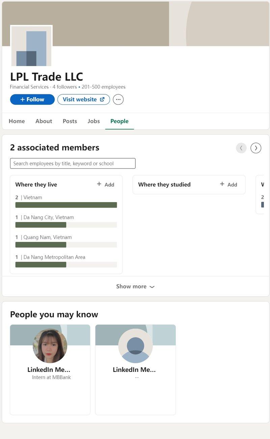Go to the Jobs tab
270x439 pixels.
point(94,121)
